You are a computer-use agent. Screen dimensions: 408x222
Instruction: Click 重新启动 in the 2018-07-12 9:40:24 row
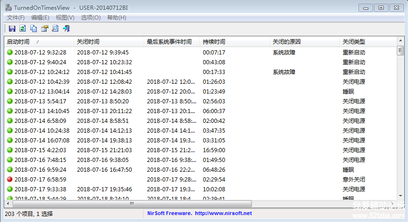pos(354,62)
